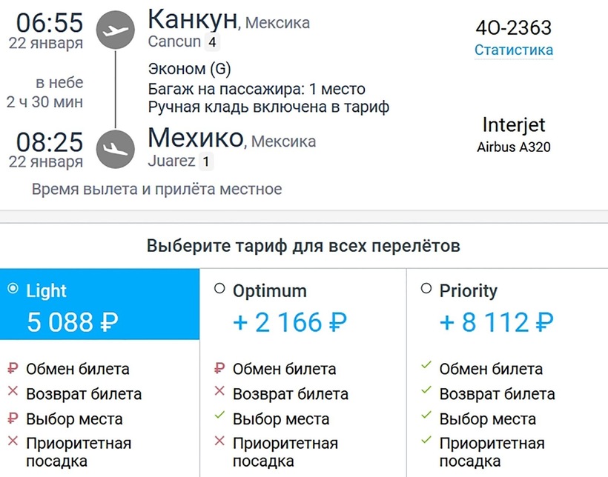The width and height of the screenshot is (608, 477).
Task: Open the Статистика link for flight 4O-2363
Action: [x=514, y=50]
